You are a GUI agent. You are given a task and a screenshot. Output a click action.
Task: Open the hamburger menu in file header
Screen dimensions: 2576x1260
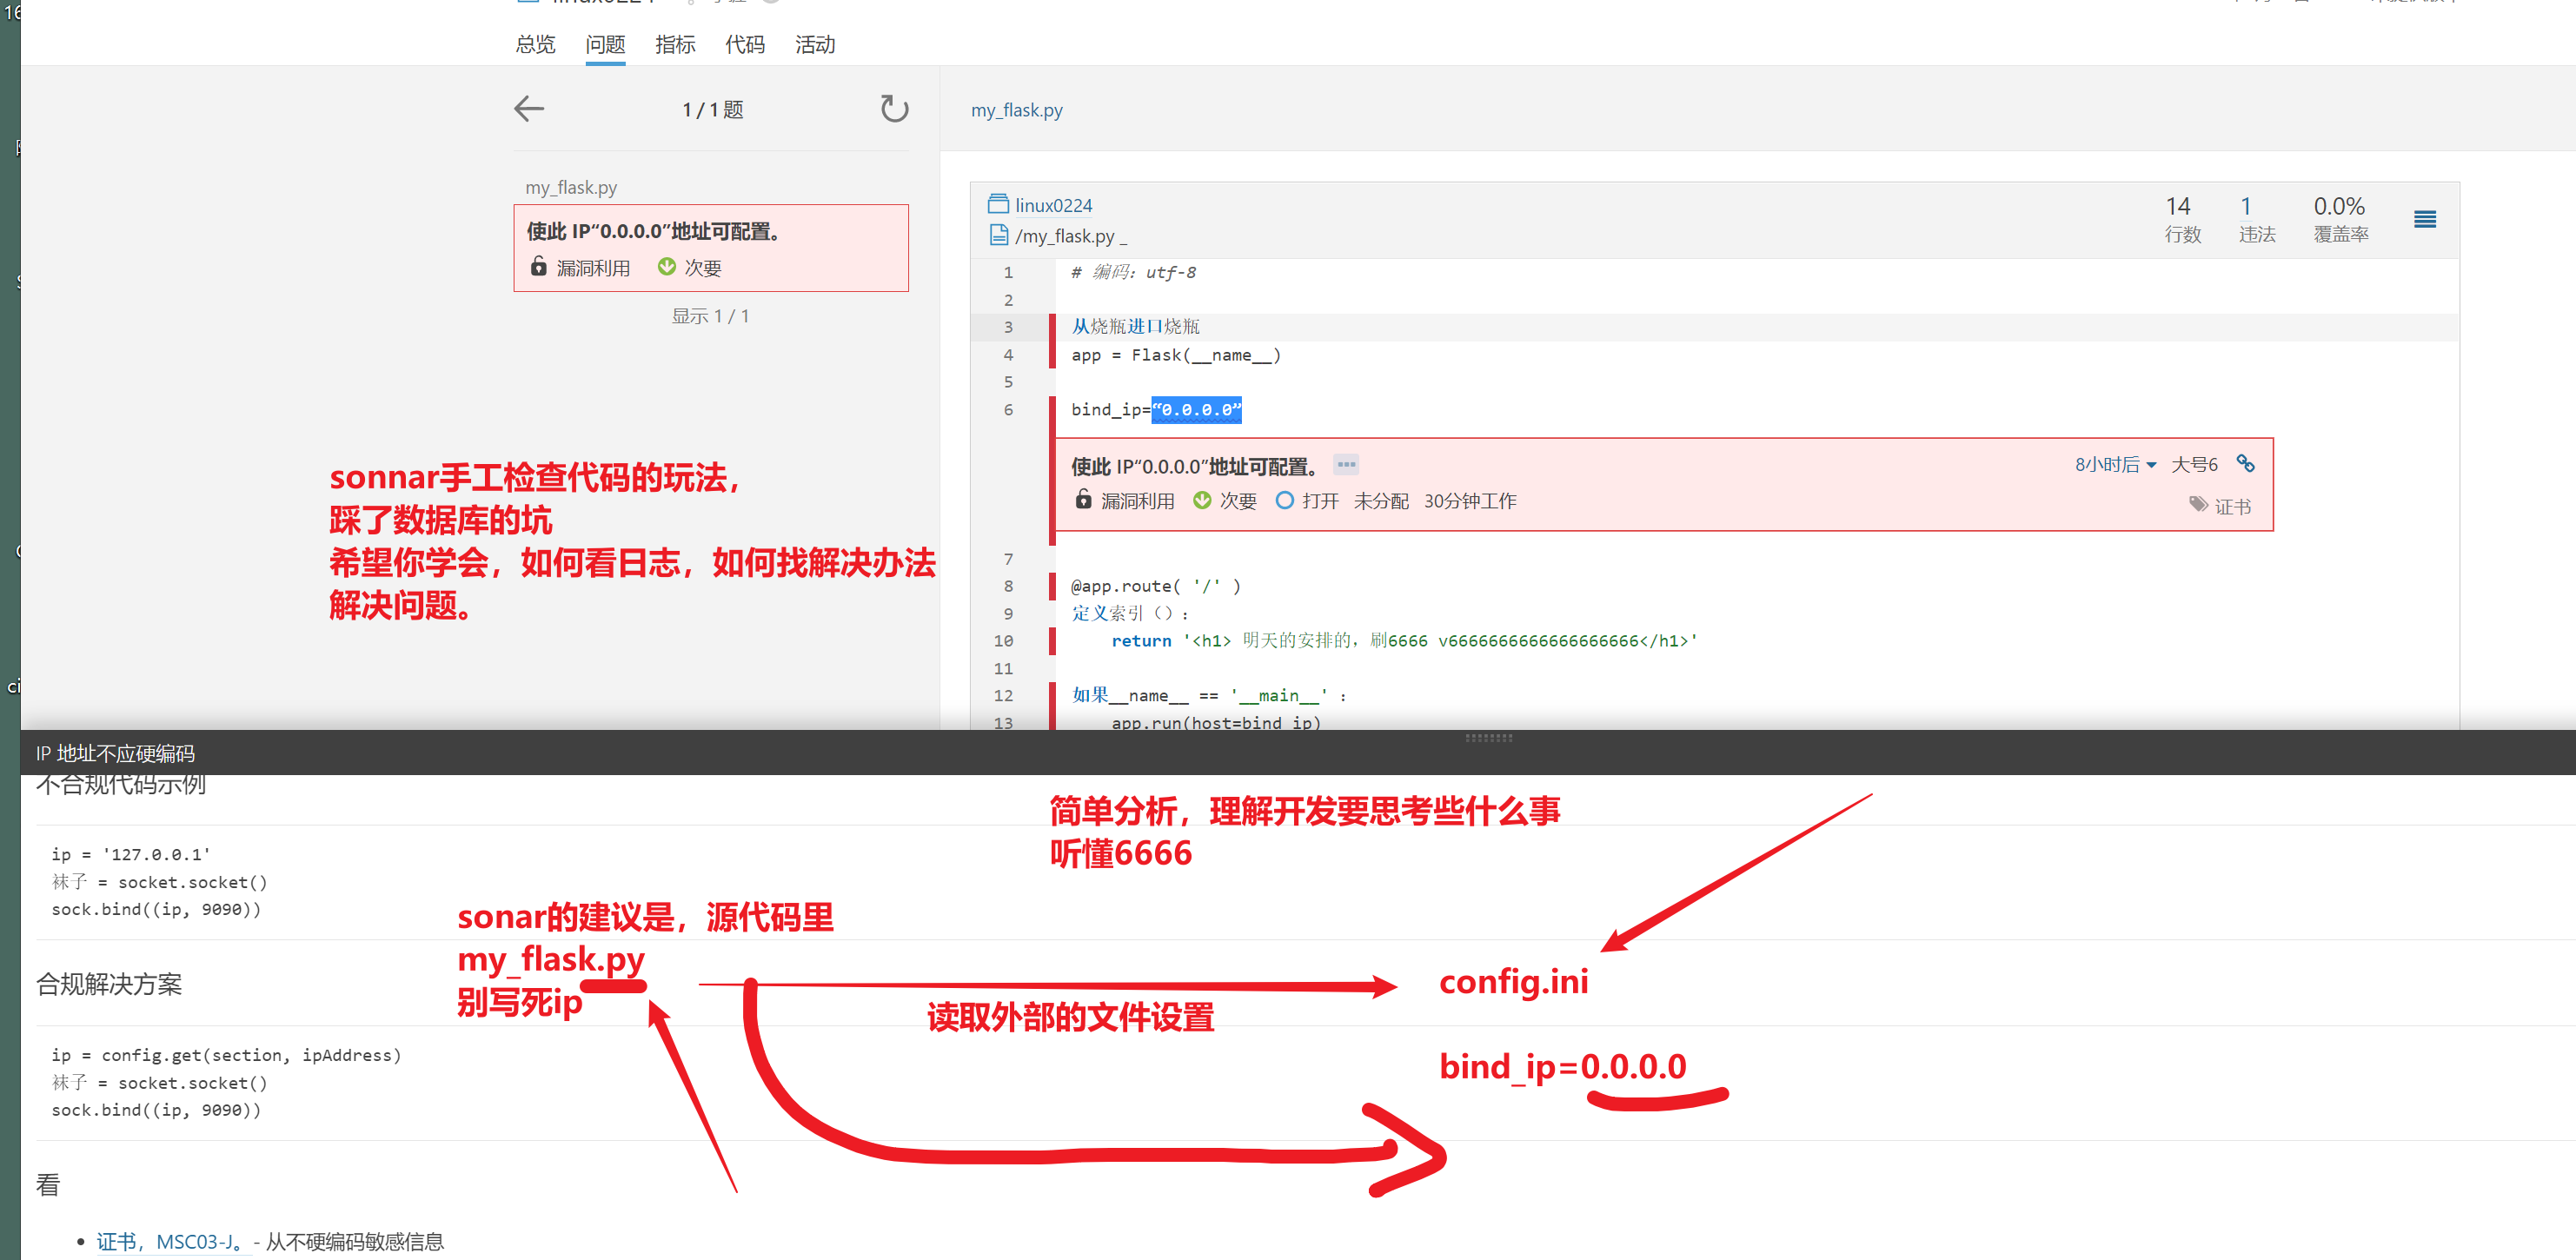tap(2424, 219)
